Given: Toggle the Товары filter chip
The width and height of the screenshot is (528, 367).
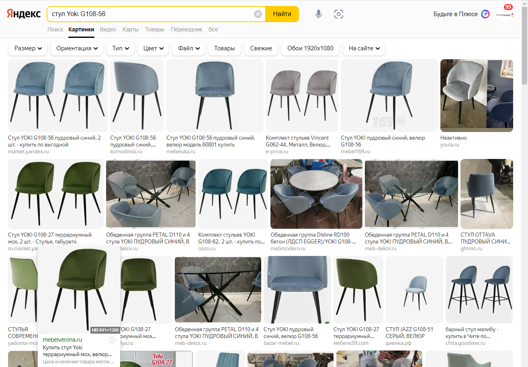Looking at the screenshot, I should [x=225, y=48].
